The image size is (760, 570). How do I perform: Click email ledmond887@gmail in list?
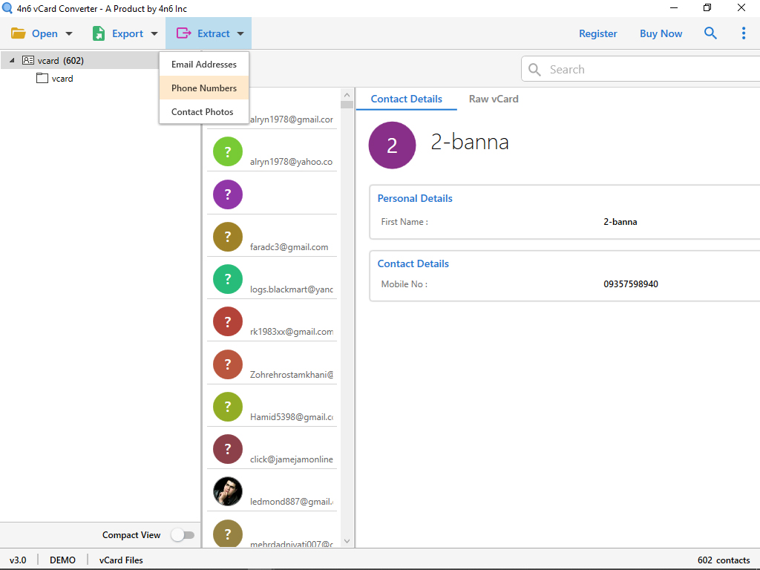pos(291,501)
